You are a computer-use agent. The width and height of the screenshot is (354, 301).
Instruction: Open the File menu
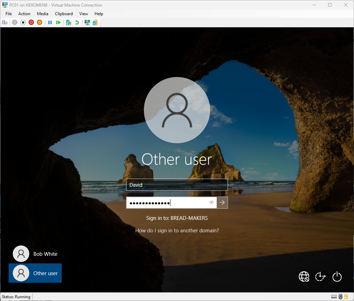(x=9, y=14)
